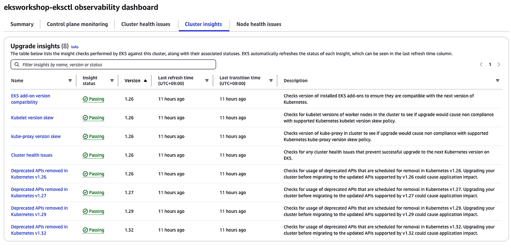Screen dimensions: 511x248
Task: Click Passing status text for EKS add-on row
Action: coord(97,99)
